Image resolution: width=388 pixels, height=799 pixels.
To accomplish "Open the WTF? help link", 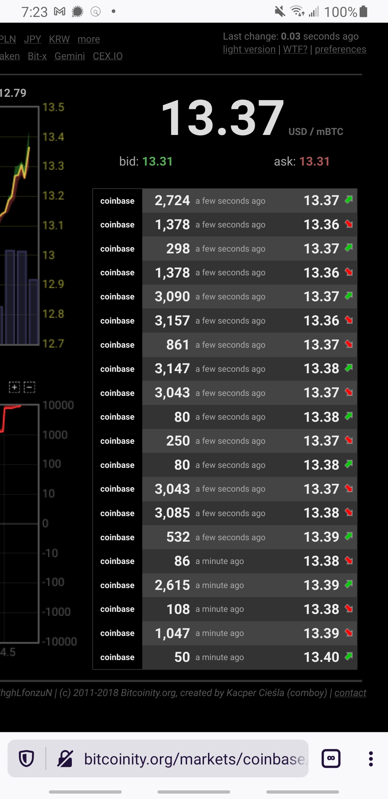I will [295, 49].
